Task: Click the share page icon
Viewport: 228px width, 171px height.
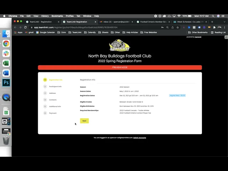Action: point(172,27)
